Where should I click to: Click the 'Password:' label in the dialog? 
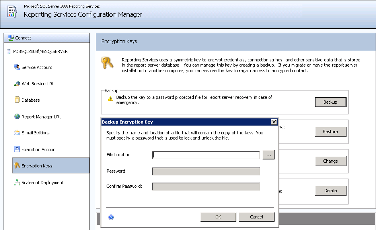(117, 171)
